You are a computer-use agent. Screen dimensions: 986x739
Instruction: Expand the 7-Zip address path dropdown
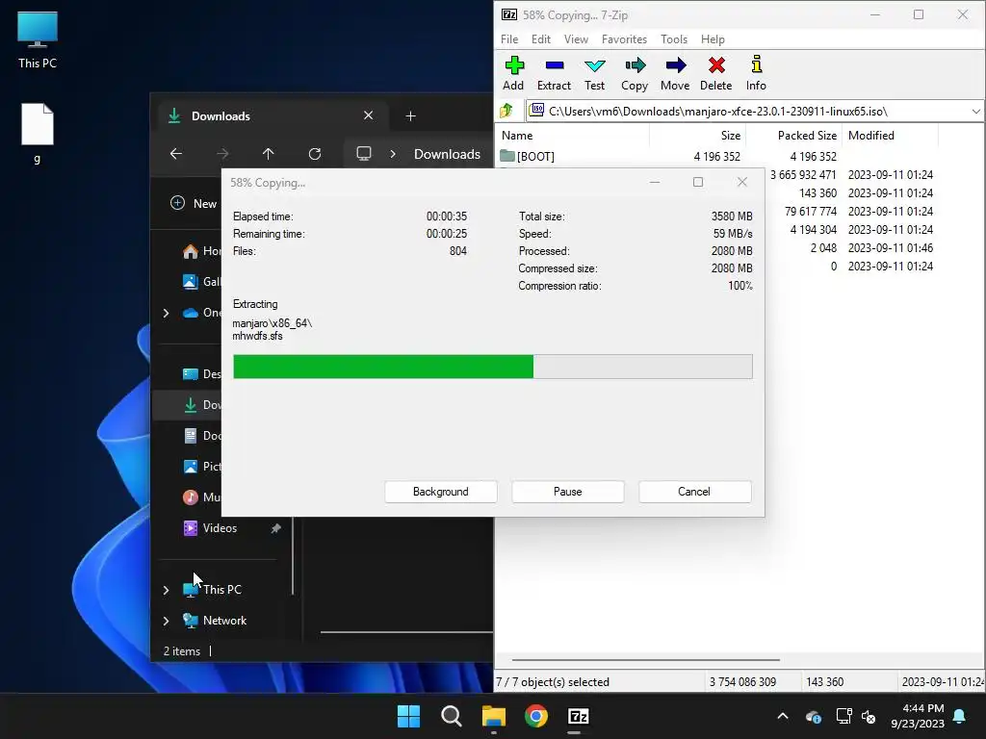(975, 112)
